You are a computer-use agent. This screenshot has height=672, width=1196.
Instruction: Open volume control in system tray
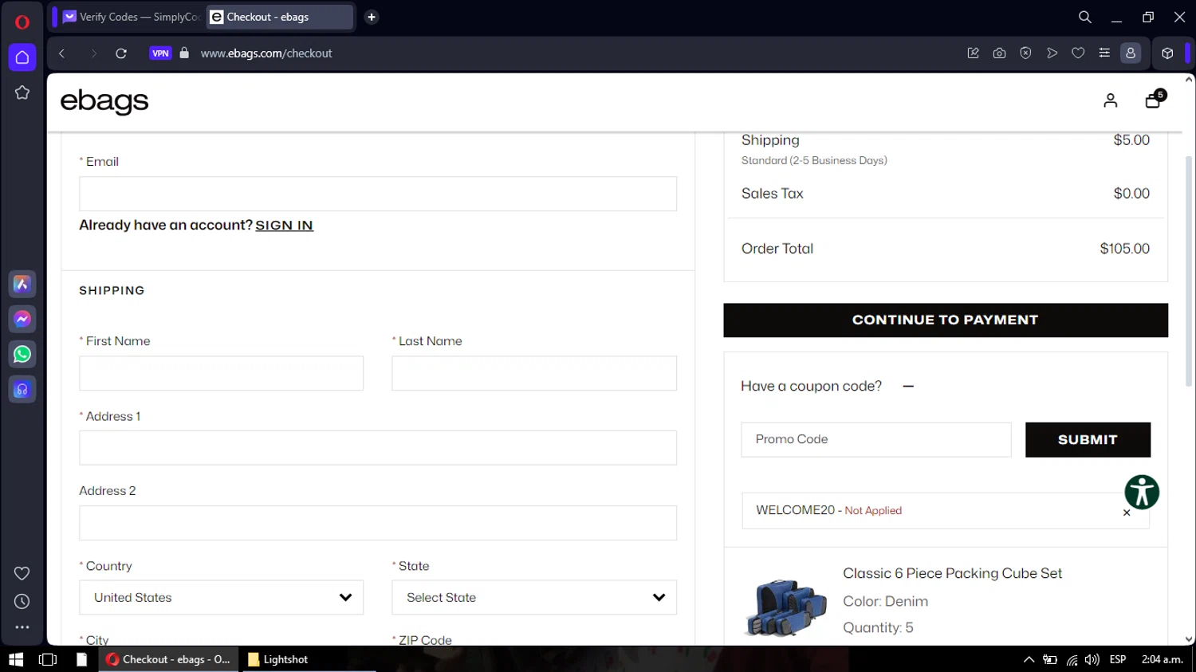click(1092, 659)
